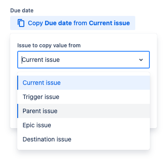Expand the chevron arrow in issue selector
This screenshot has height=160, width=164.
(x=141, y=60)
